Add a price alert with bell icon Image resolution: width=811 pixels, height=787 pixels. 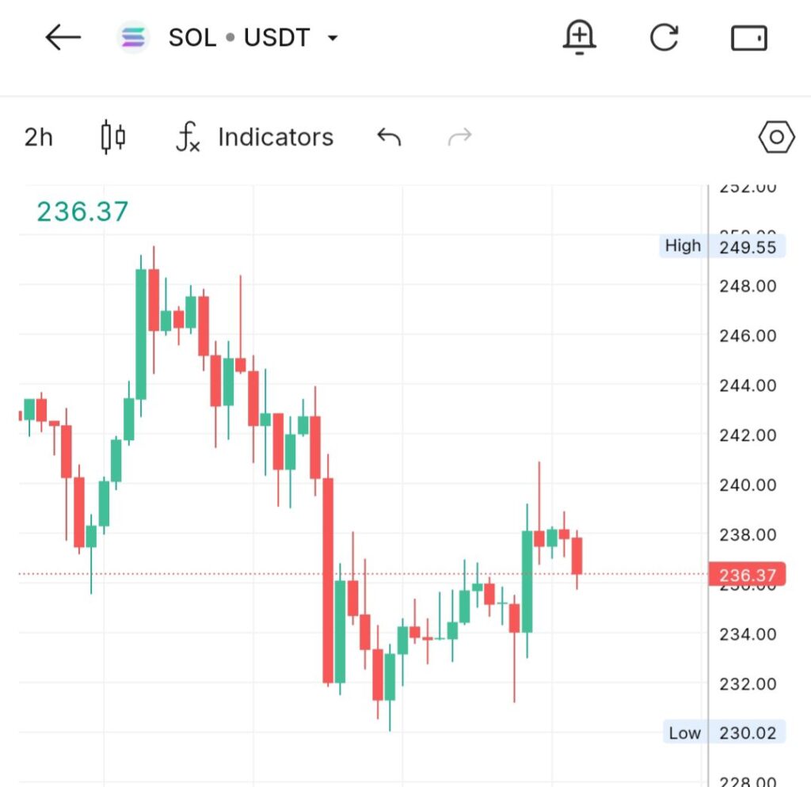click(x=579, y=38)
